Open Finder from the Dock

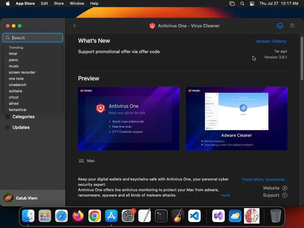tap(28, 216)
